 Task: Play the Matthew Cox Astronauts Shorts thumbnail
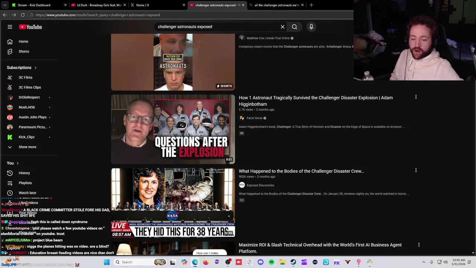pyautogui.click(x=173, y=62)
